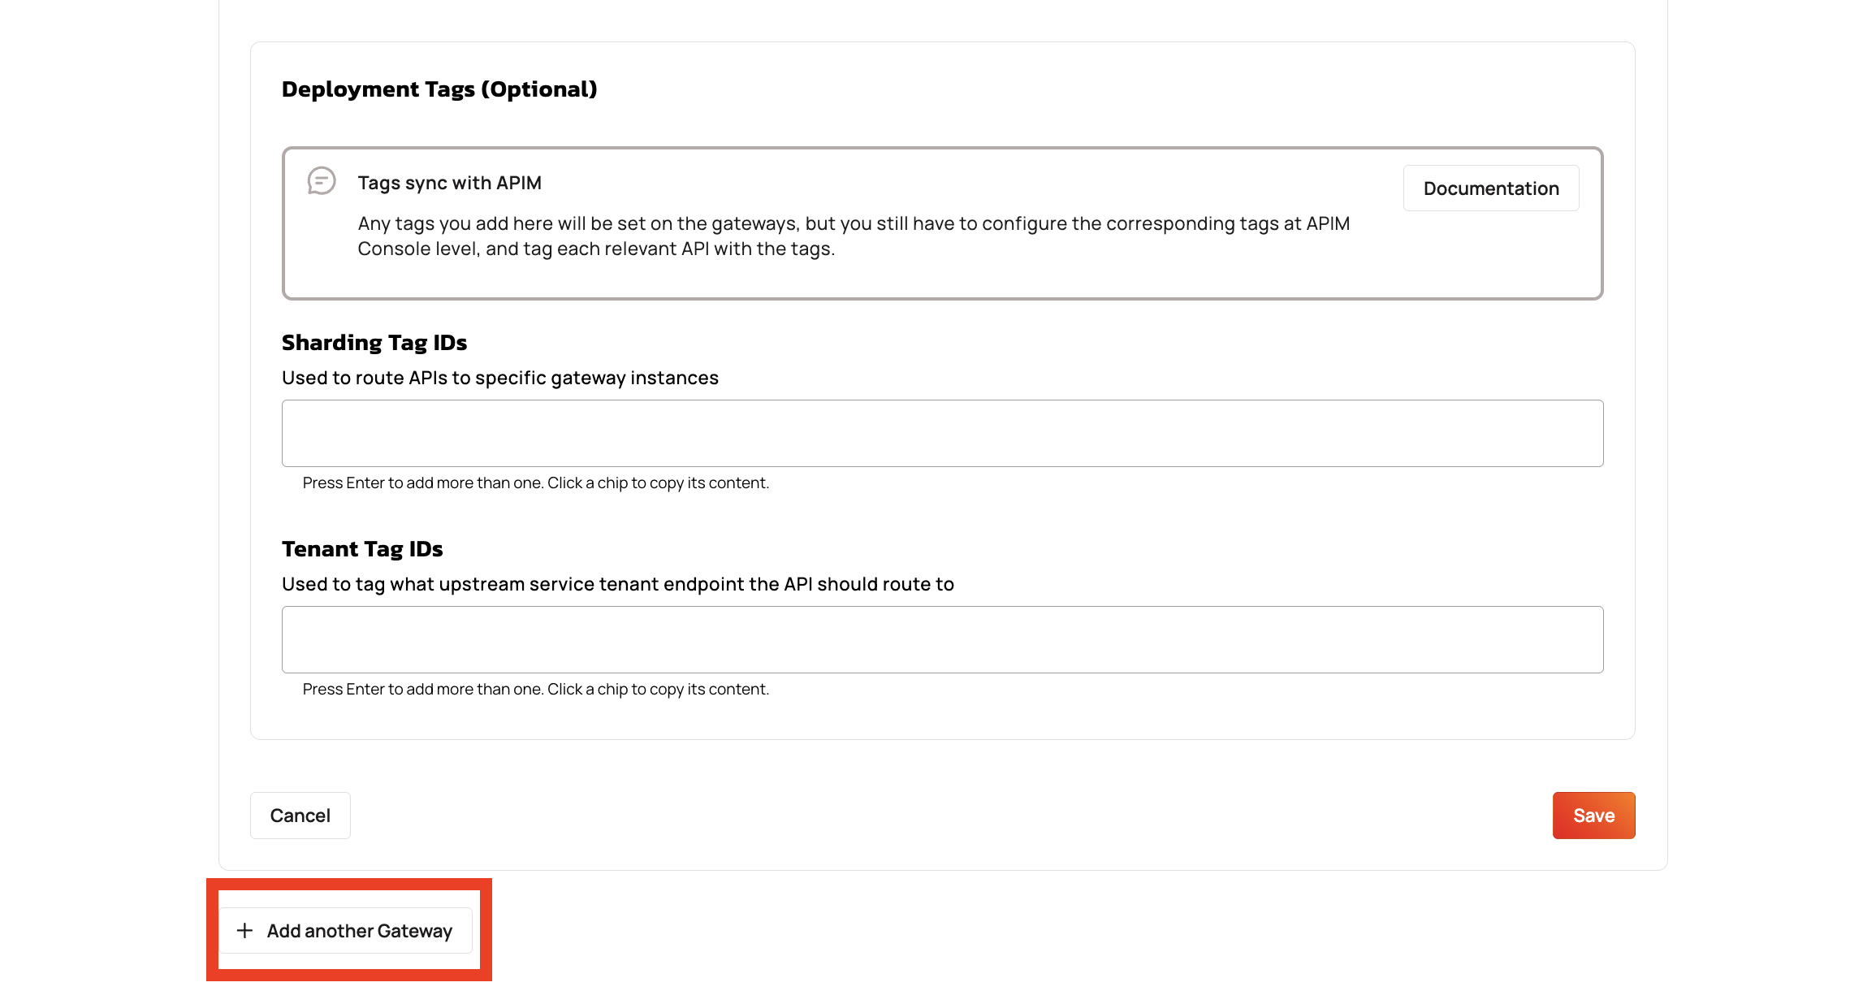Click the Deployment Tags (Optional) heading
1863x991 pixels.
coord(439,89)
